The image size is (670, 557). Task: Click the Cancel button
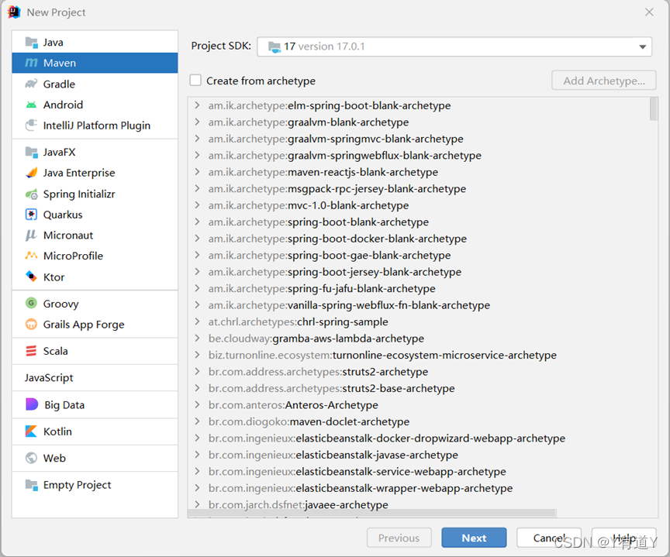pos(549,538)
